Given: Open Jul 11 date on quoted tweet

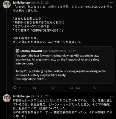Looking at the screenshot, I should click(x=72, y=51).
